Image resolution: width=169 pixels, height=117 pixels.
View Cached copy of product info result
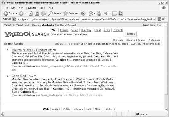point(94,66)
